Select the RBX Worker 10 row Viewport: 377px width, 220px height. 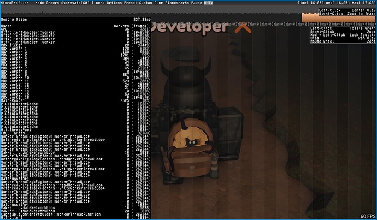click(x=76, y=78)
